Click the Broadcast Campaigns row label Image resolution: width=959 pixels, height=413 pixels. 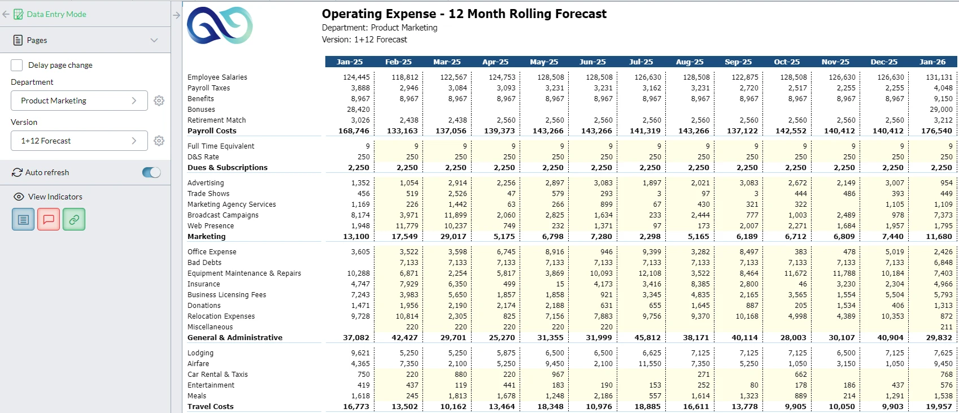[x=223, y=215]
